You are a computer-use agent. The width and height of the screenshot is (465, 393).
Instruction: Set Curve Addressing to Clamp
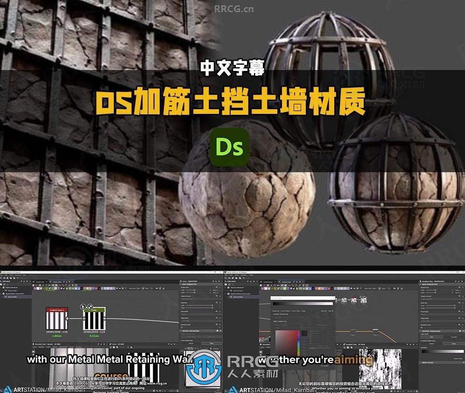[x=212, y=343]
